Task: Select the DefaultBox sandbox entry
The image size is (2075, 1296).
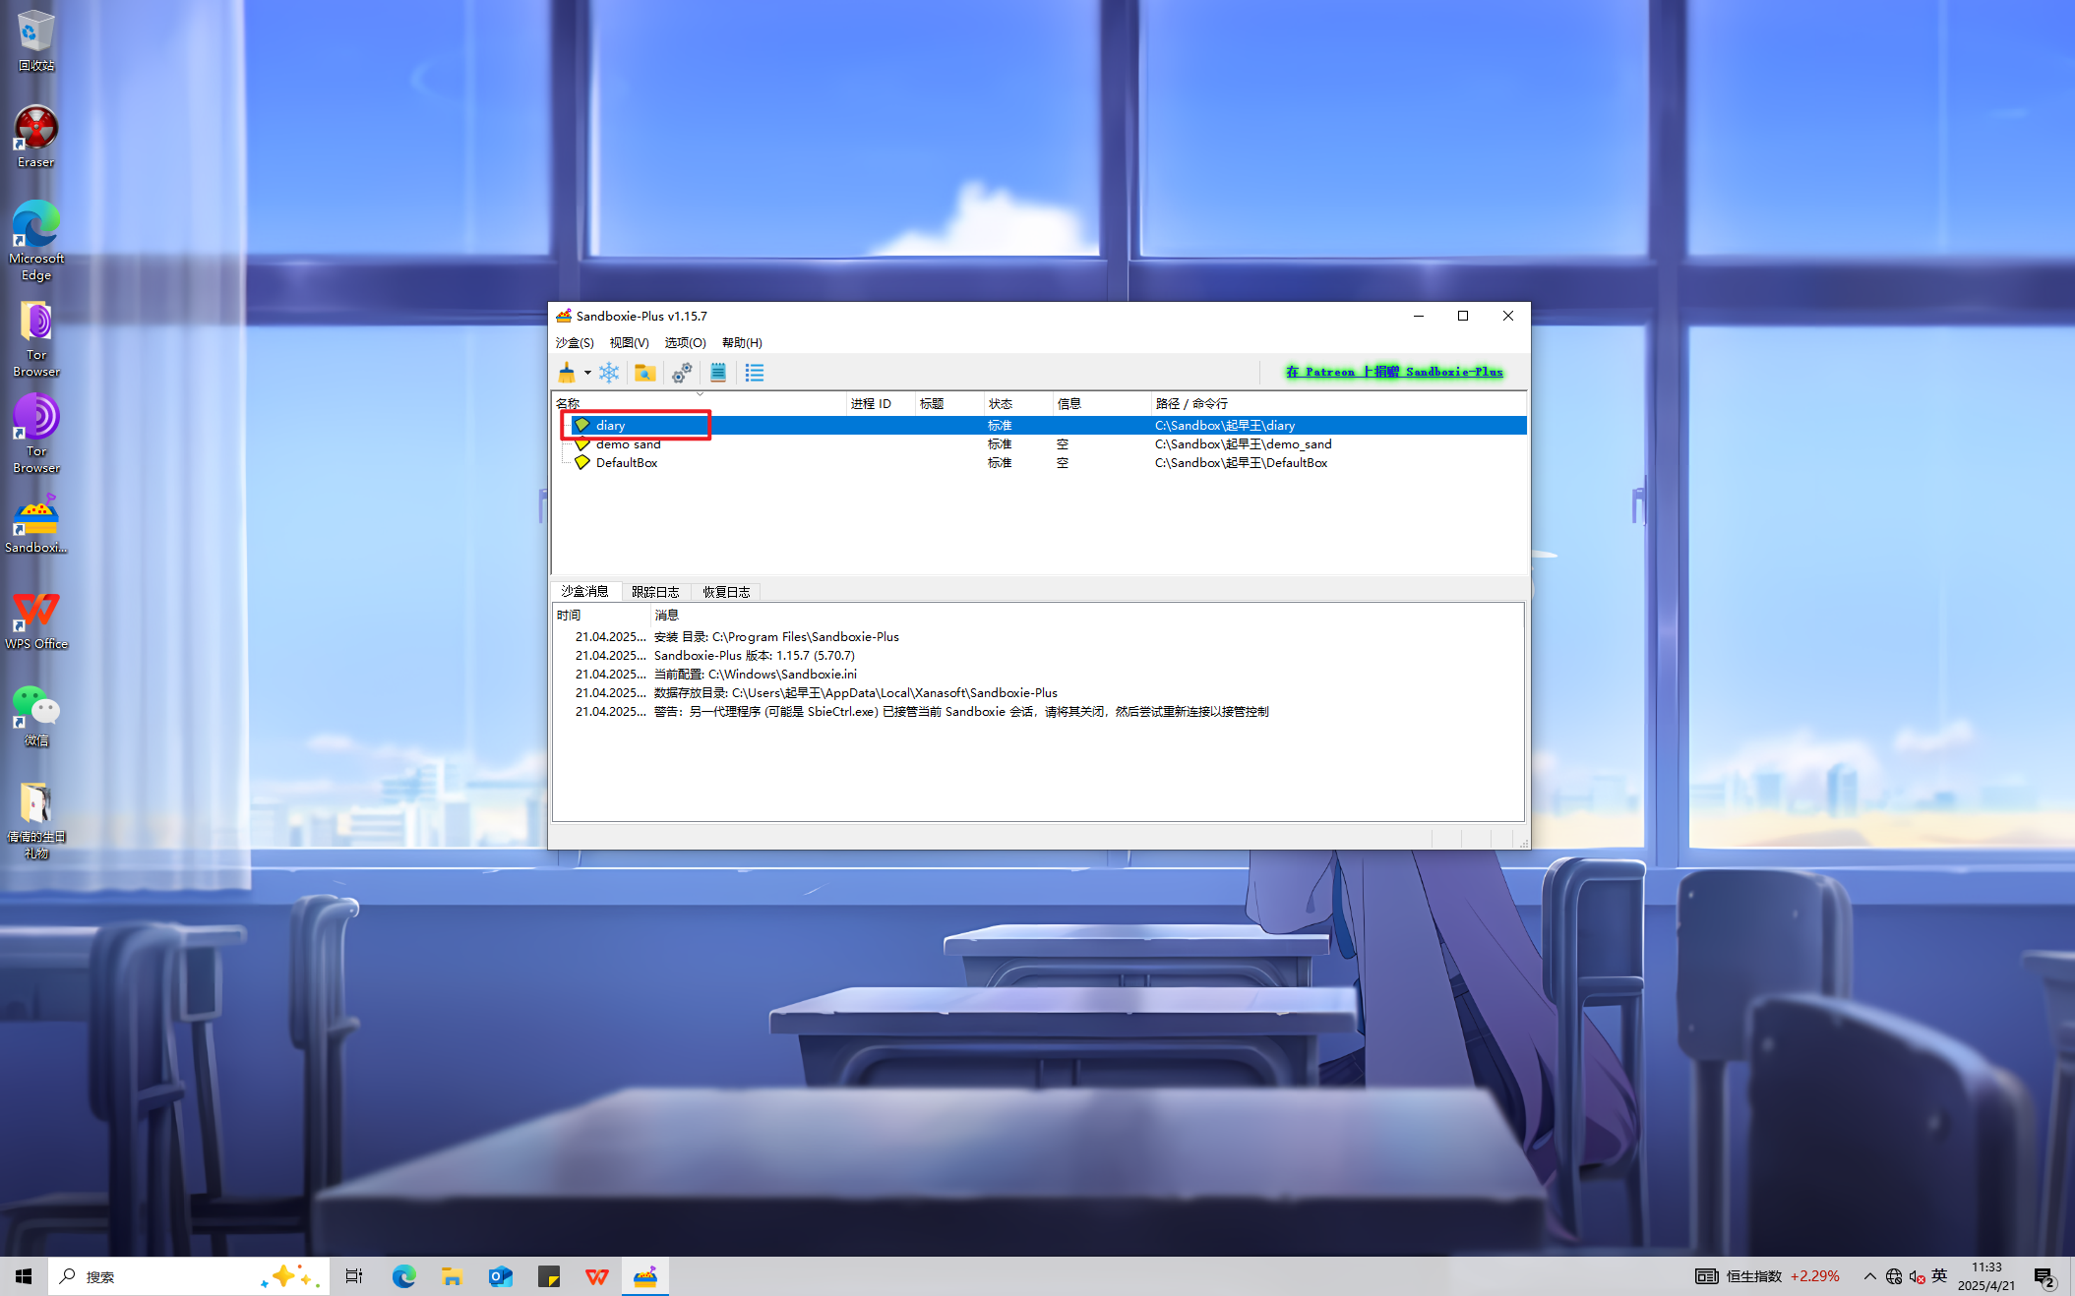Action: [626, 463]
